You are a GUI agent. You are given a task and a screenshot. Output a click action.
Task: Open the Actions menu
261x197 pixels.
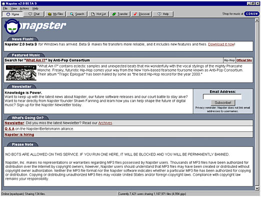coord(24,9)
